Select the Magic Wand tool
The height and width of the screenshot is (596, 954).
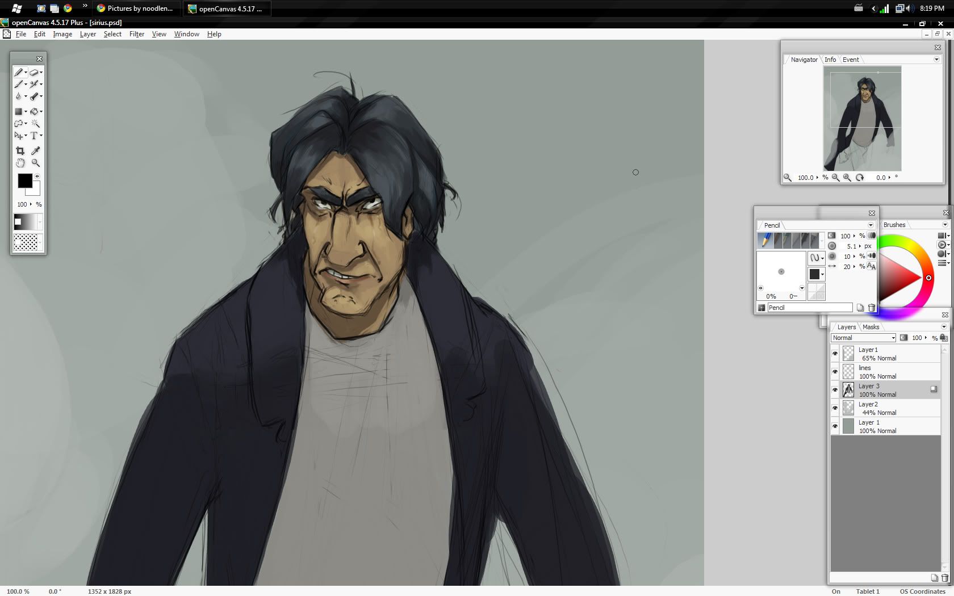tap(35, 124)
